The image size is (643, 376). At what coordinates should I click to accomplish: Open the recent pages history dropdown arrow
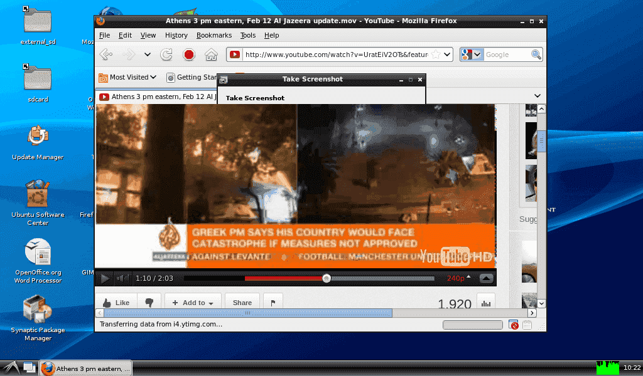147,55
